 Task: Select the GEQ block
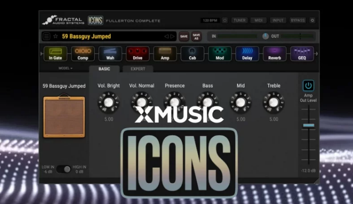[302, 54]
